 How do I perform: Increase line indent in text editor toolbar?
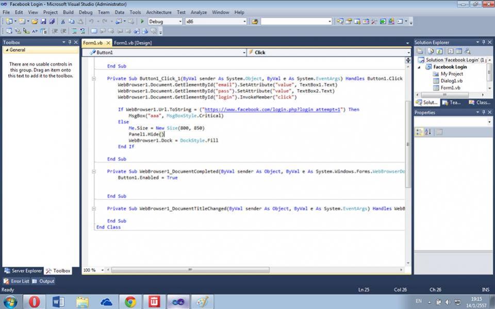coord(63,31)
